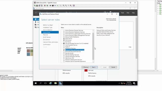This screenshot has width=162, height=91.
Task: Click the Next button
Action: pos(94,67)
